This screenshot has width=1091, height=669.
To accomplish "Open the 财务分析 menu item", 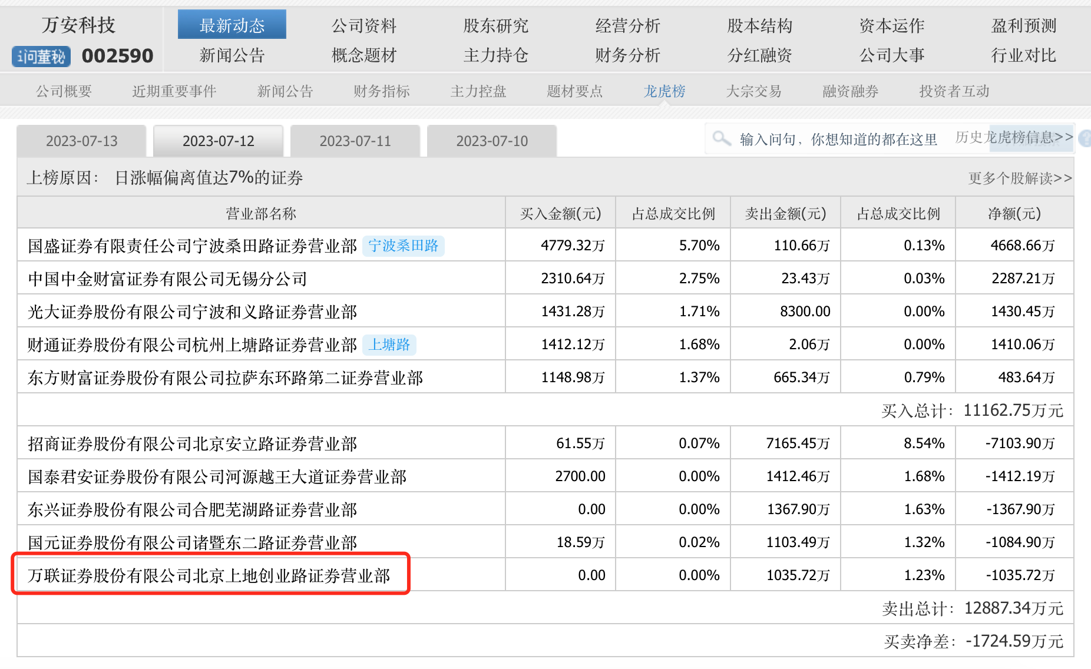I will click(628, 55).
